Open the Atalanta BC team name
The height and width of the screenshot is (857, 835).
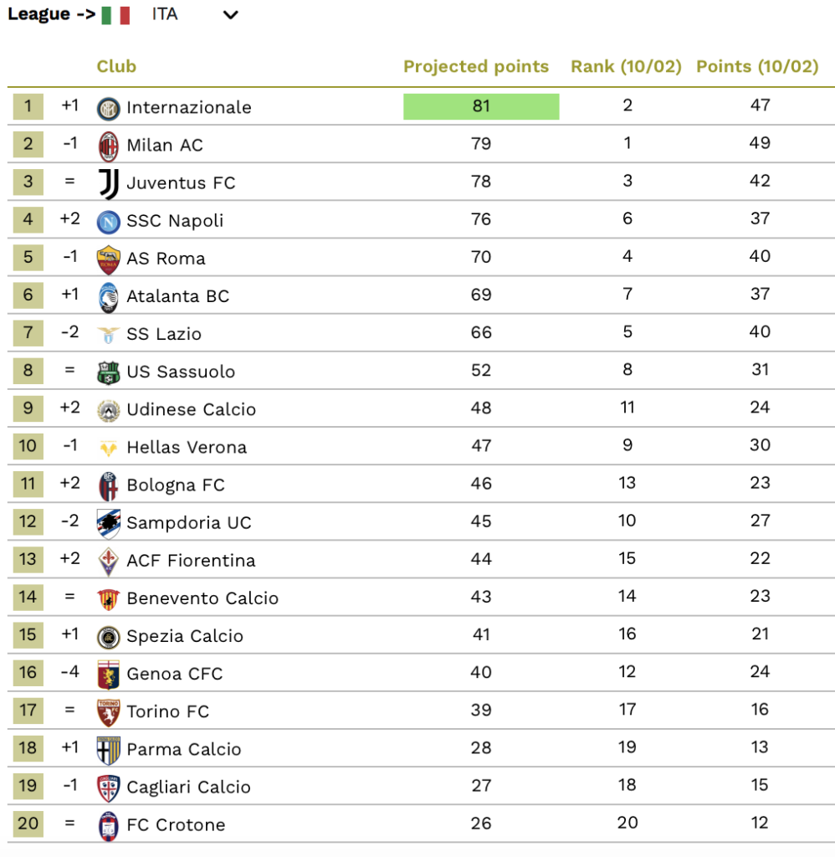point(177,296)
